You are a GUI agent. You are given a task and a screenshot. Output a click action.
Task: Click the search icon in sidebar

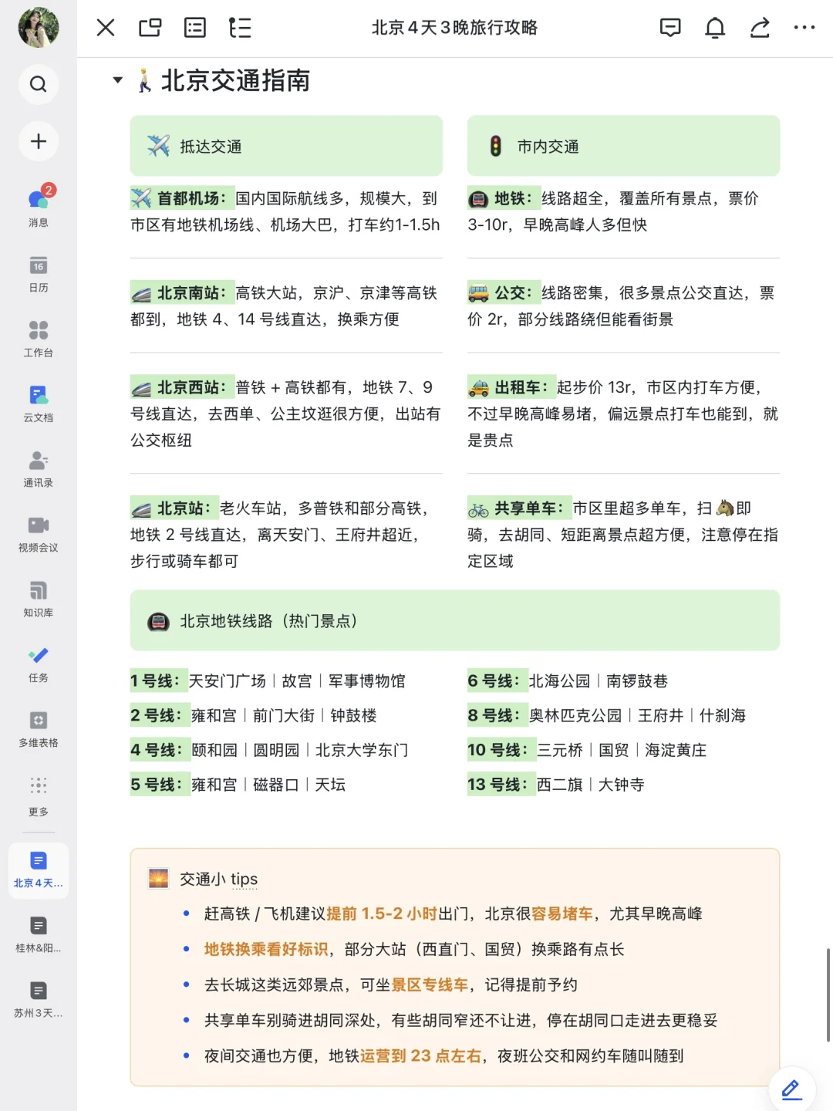click(38, 85)
